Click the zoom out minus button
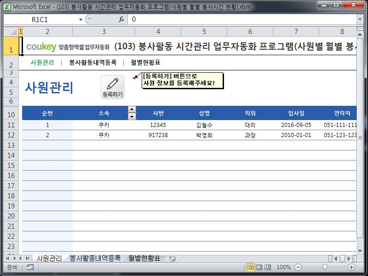 coord(298,267)
